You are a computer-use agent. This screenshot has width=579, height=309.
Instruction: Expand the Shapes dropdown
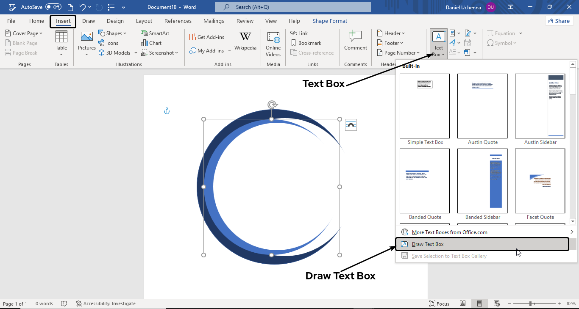pos(113,33)
